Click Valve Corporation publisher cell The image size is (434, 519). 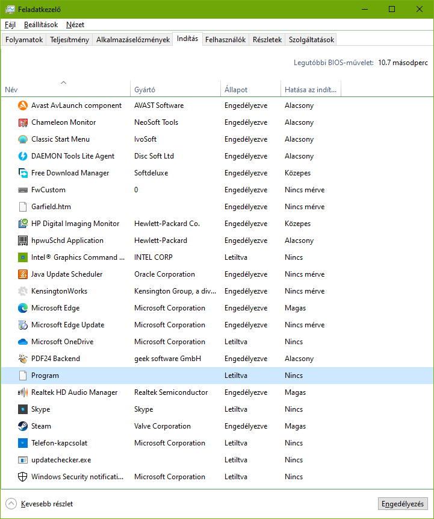(163, 426)
